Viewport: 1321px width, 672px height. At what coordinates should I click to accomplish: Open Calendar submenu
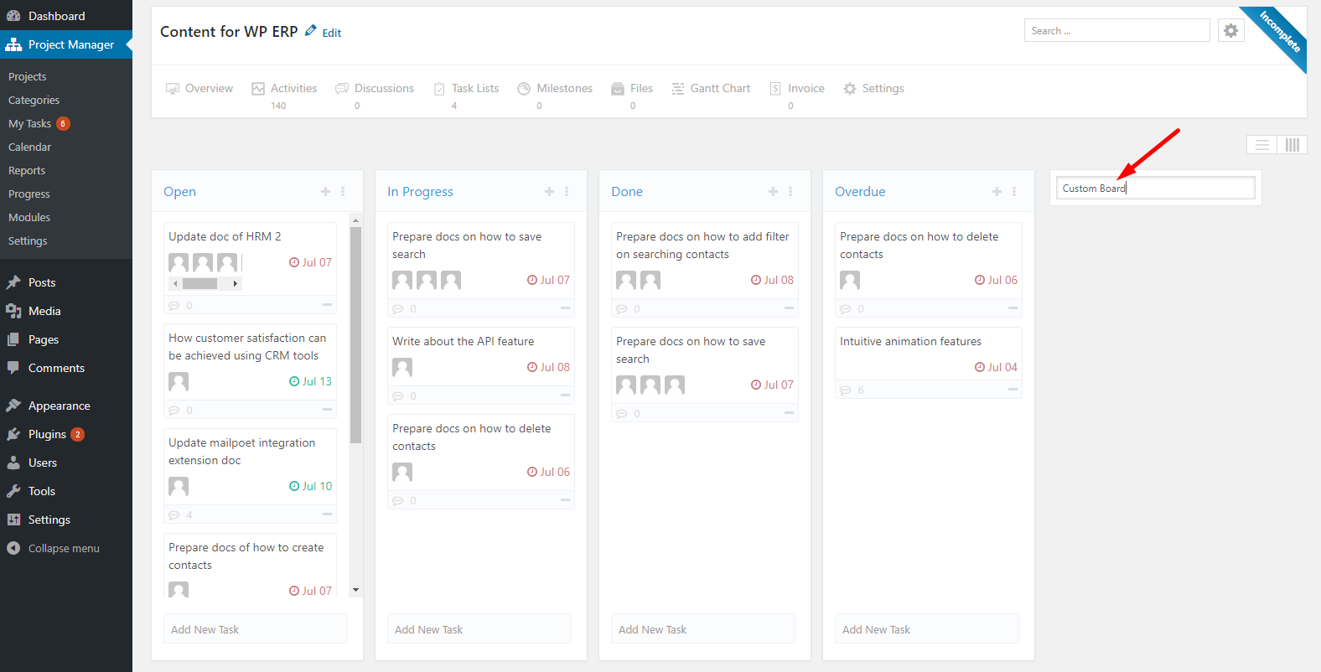tap(29, 147)
